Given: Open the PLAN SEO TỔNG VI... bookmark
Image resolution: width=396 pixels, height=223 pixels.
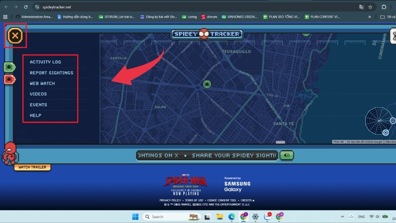Looking at the screenshot, I should pos(281,17).
